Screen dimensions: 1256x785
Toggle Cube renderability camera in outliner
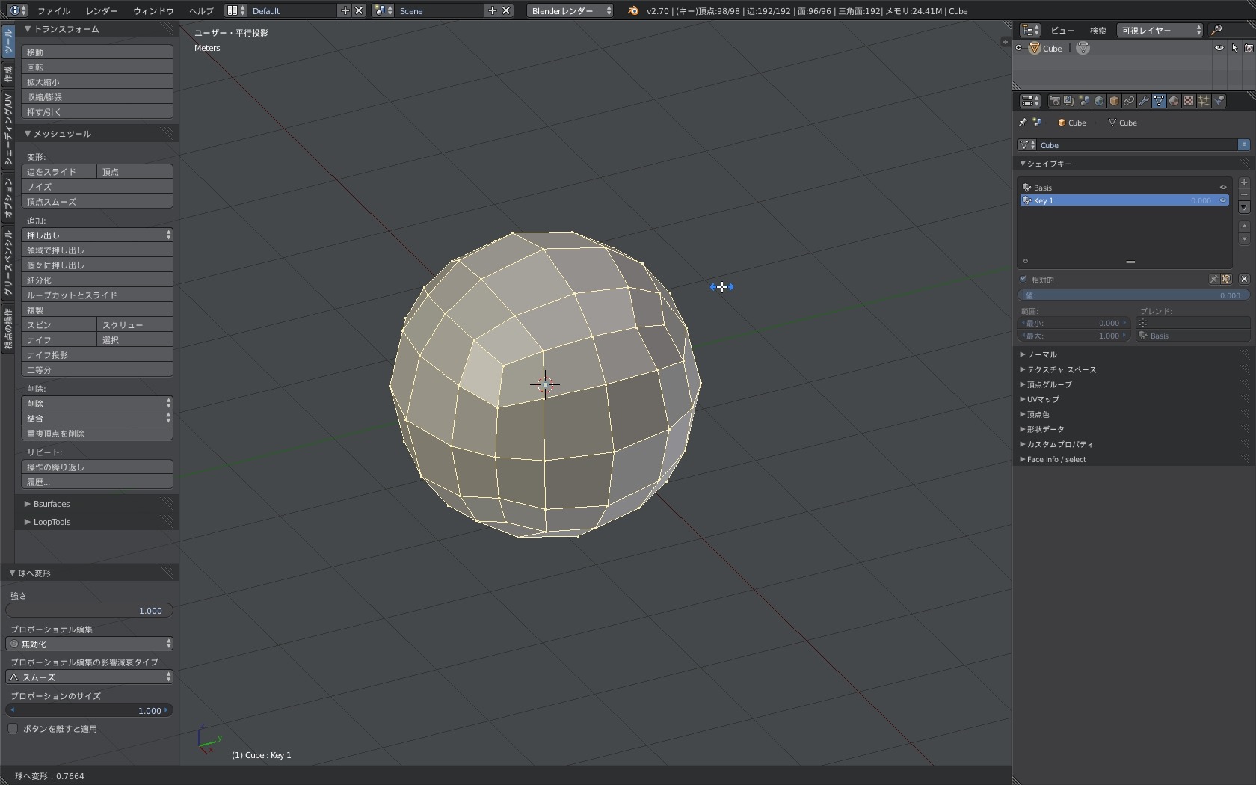1249,48
